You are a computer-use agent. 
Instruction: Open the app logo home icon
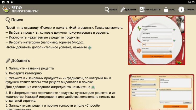tap(6, 9)
